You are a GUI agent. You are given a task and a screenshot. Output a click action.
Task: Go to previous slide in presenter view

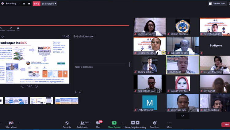pyautogui.click(x=23, y=86)
